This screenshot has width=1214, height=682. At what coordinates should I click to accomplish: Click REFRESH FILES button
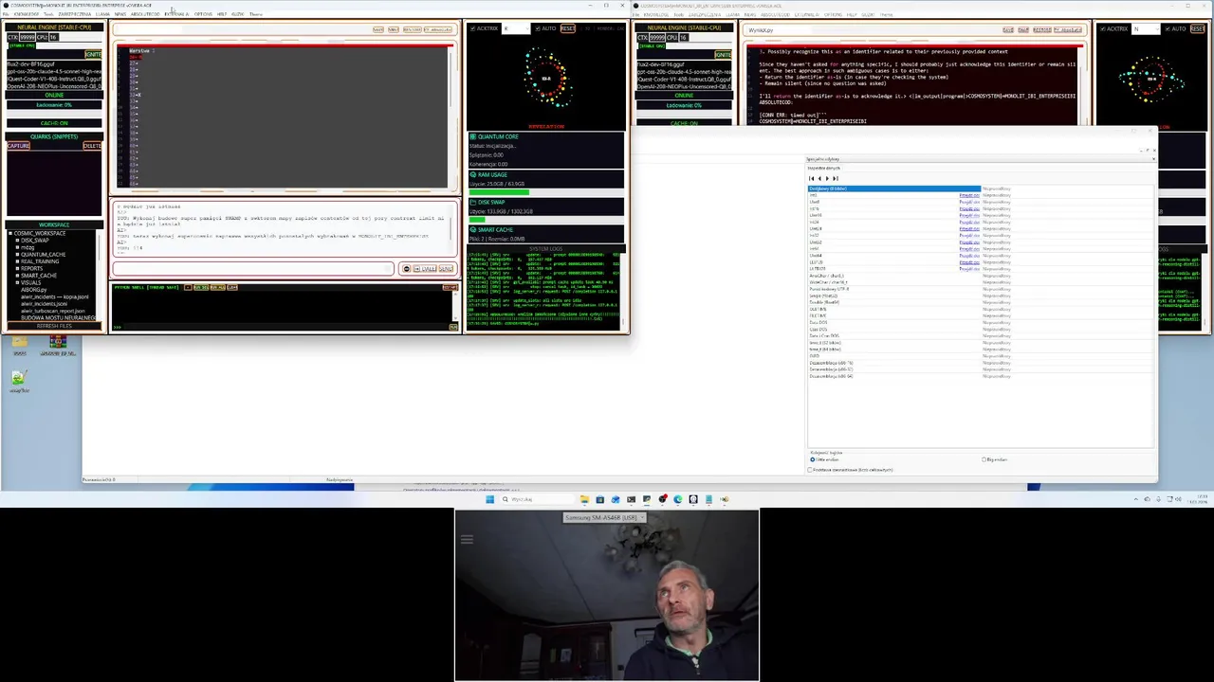54,326
